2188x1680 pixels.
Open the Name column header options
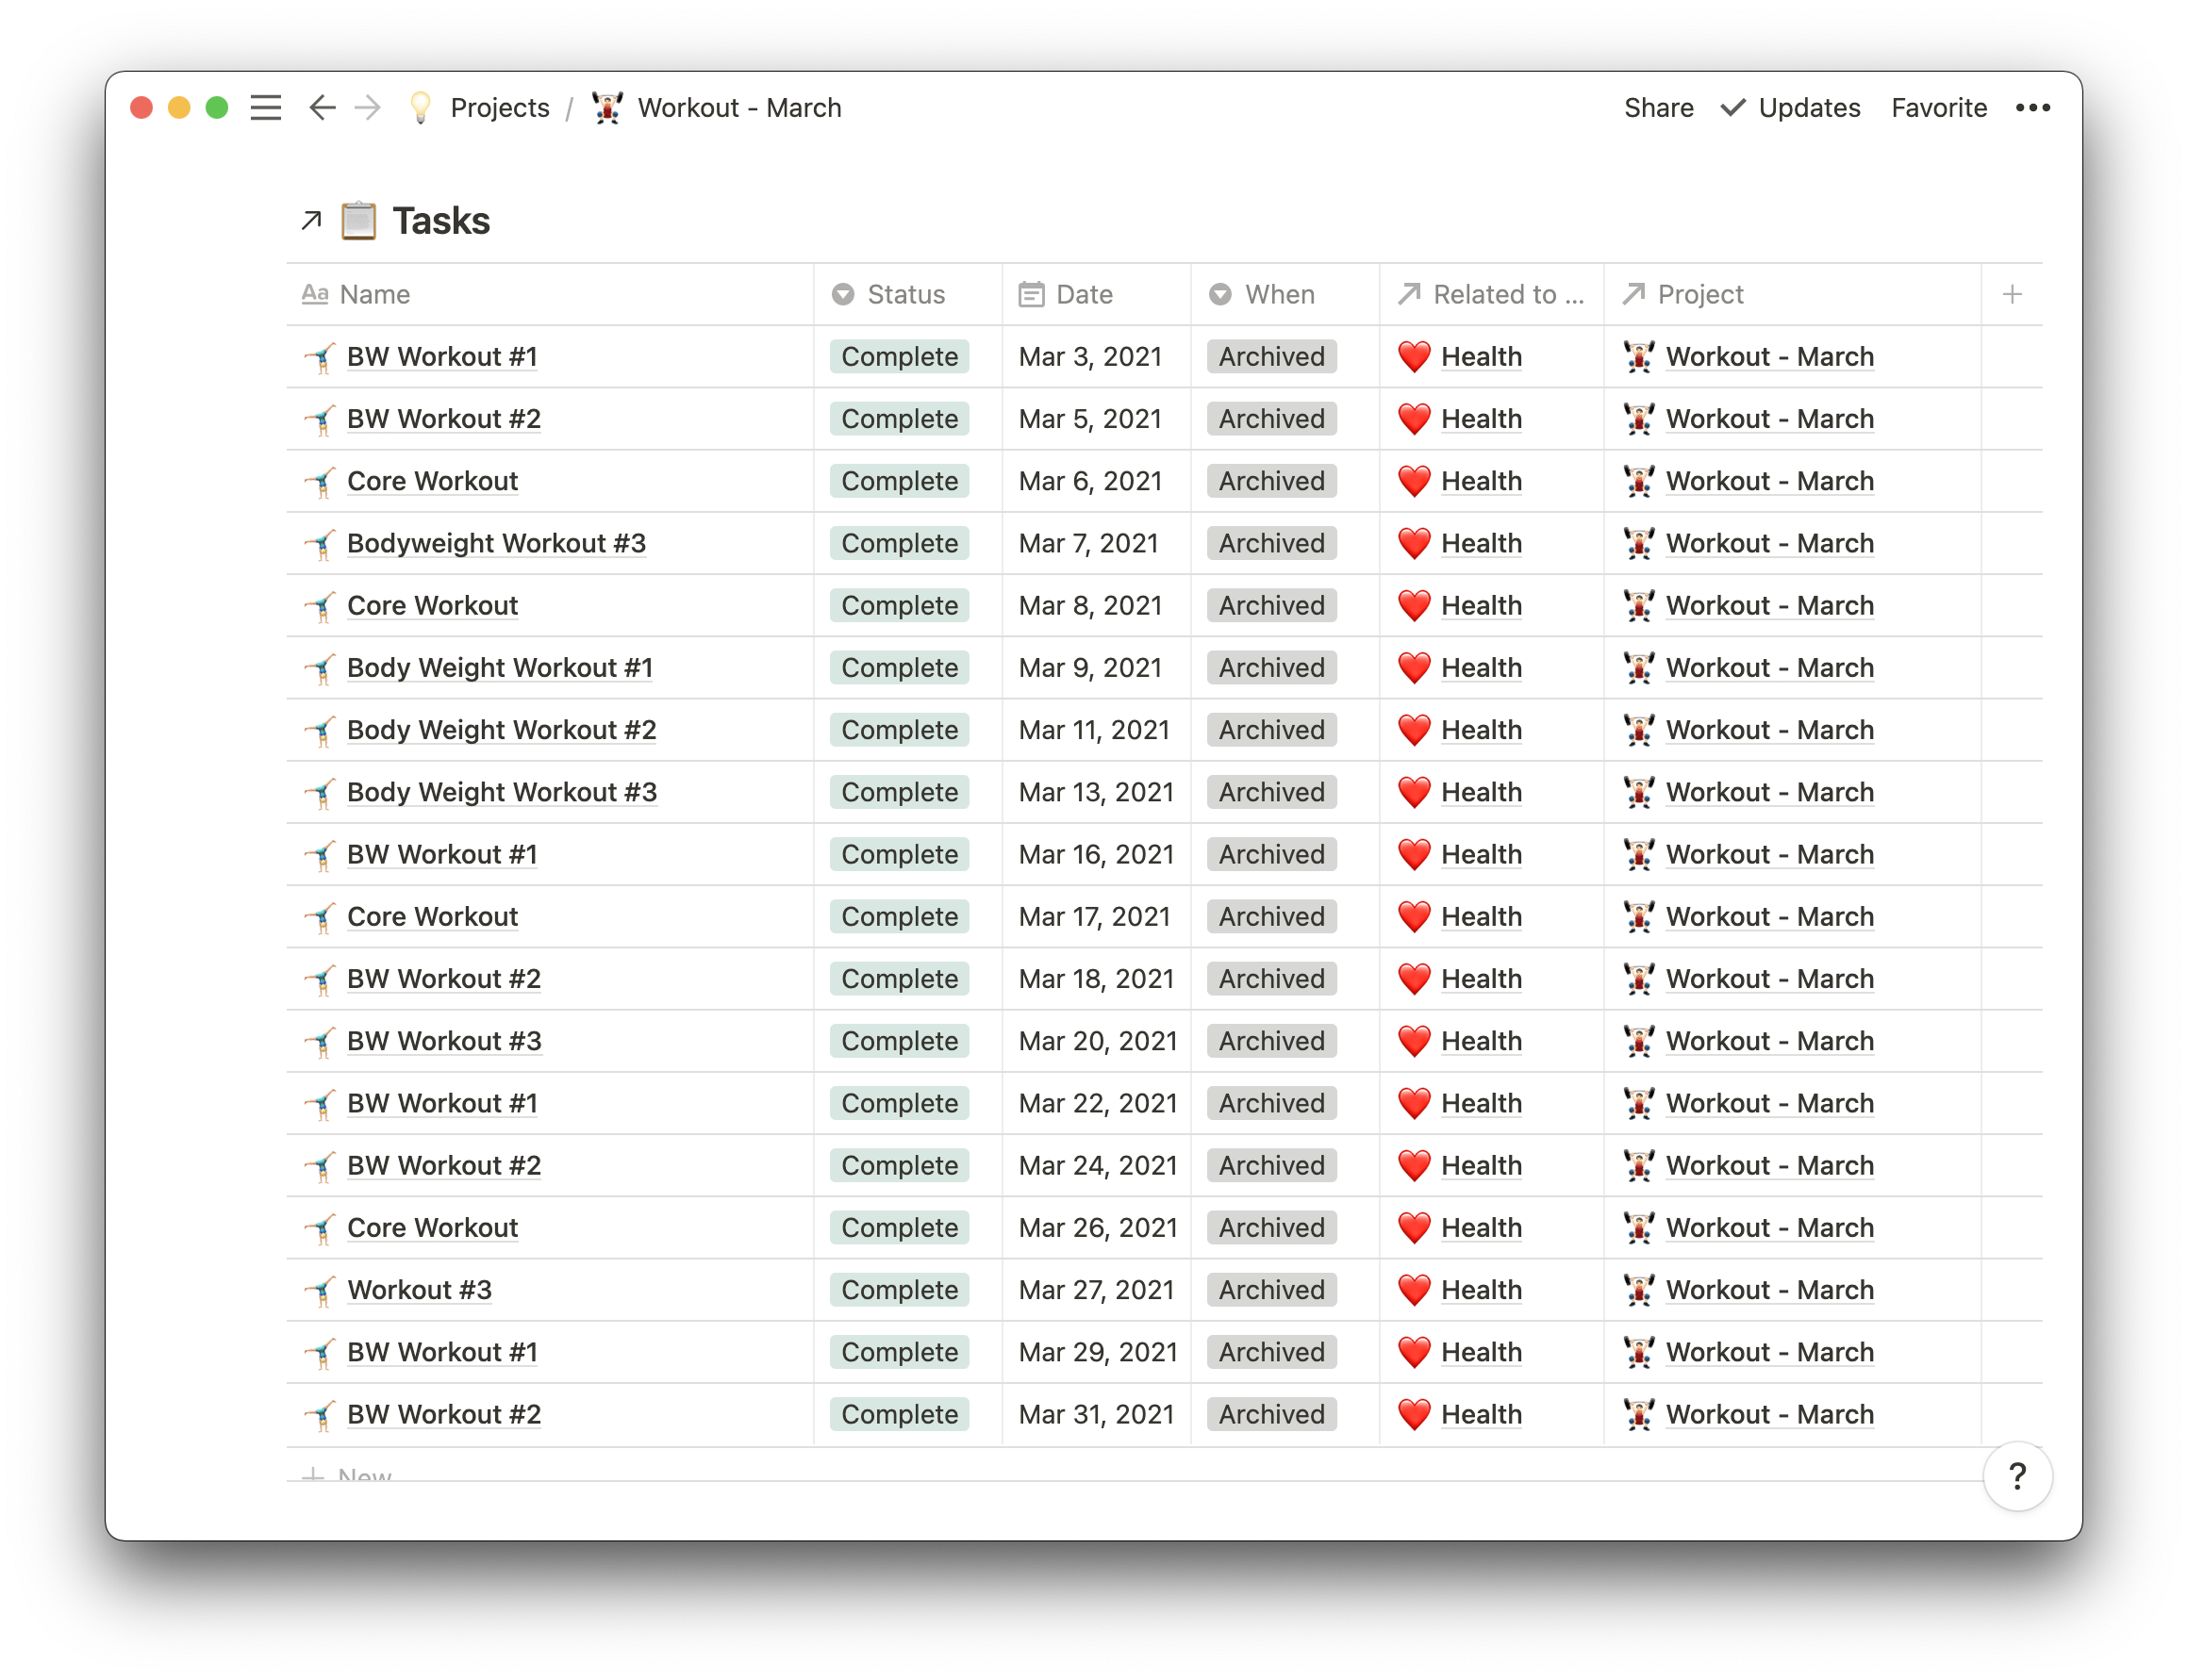click(374, 294)
